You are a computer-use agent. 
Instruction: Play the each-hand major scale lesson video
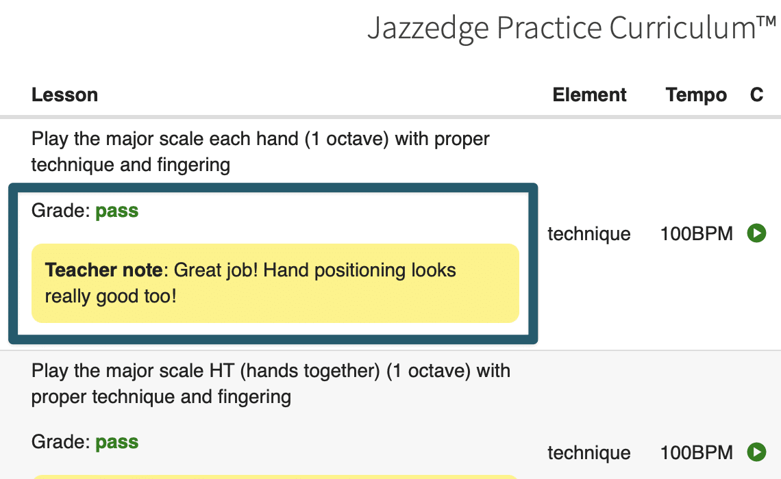pos(756,233)
